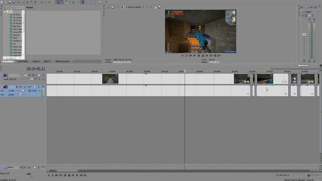This screenshot has height=181, width=322.
Task: Toggle the Enable Snapping toolbar button
Action: [x=58, y=2]
